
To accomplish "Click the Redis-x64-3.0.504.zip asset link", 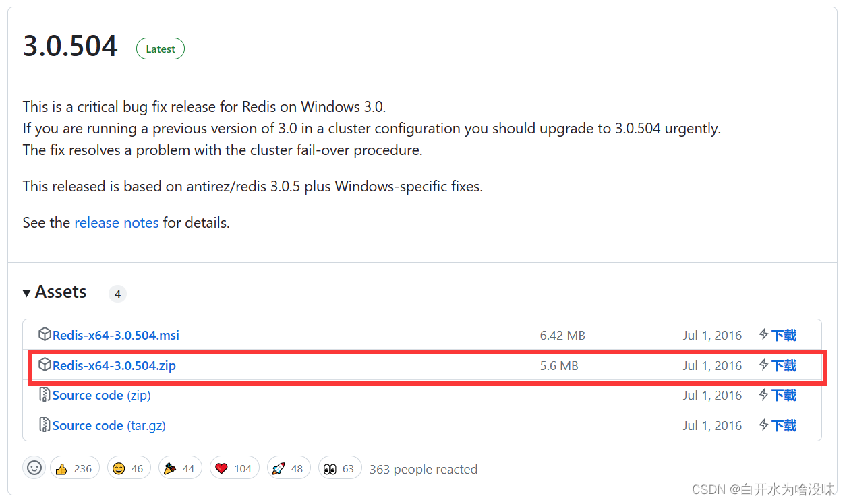I will (113, 365).
